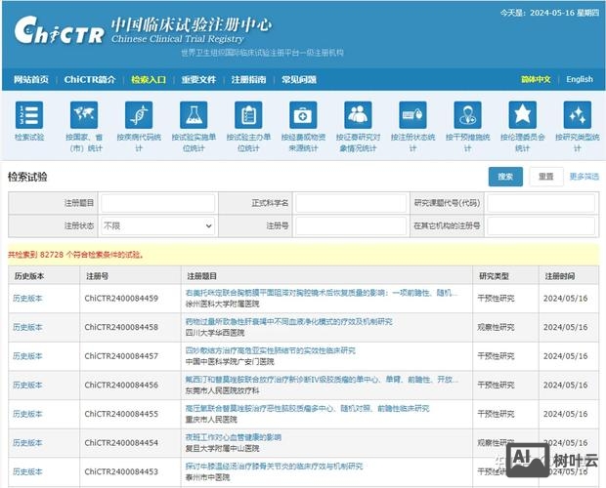This screenshot has width=606, height=488.
Task: Open trial title link from 泰州市中医院
Action: [274, 467]
